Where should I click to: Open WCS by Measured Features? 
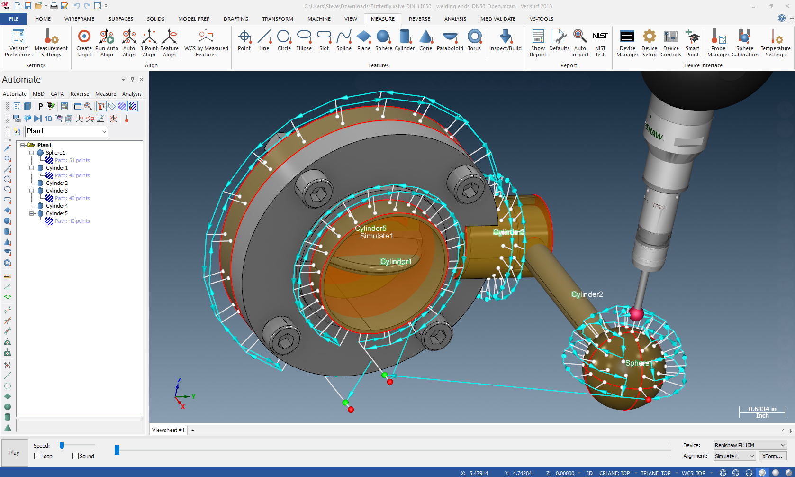[206, 43]
